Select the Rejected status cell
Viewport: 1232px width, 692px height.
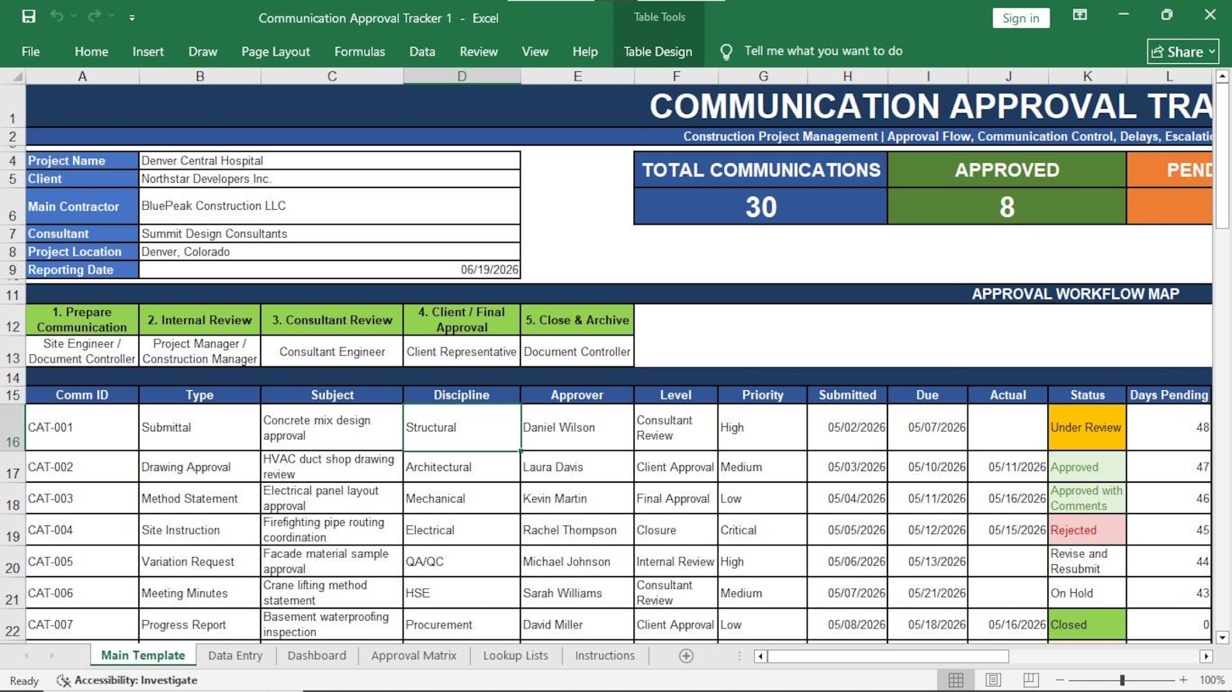click(x=1087, y=530)
